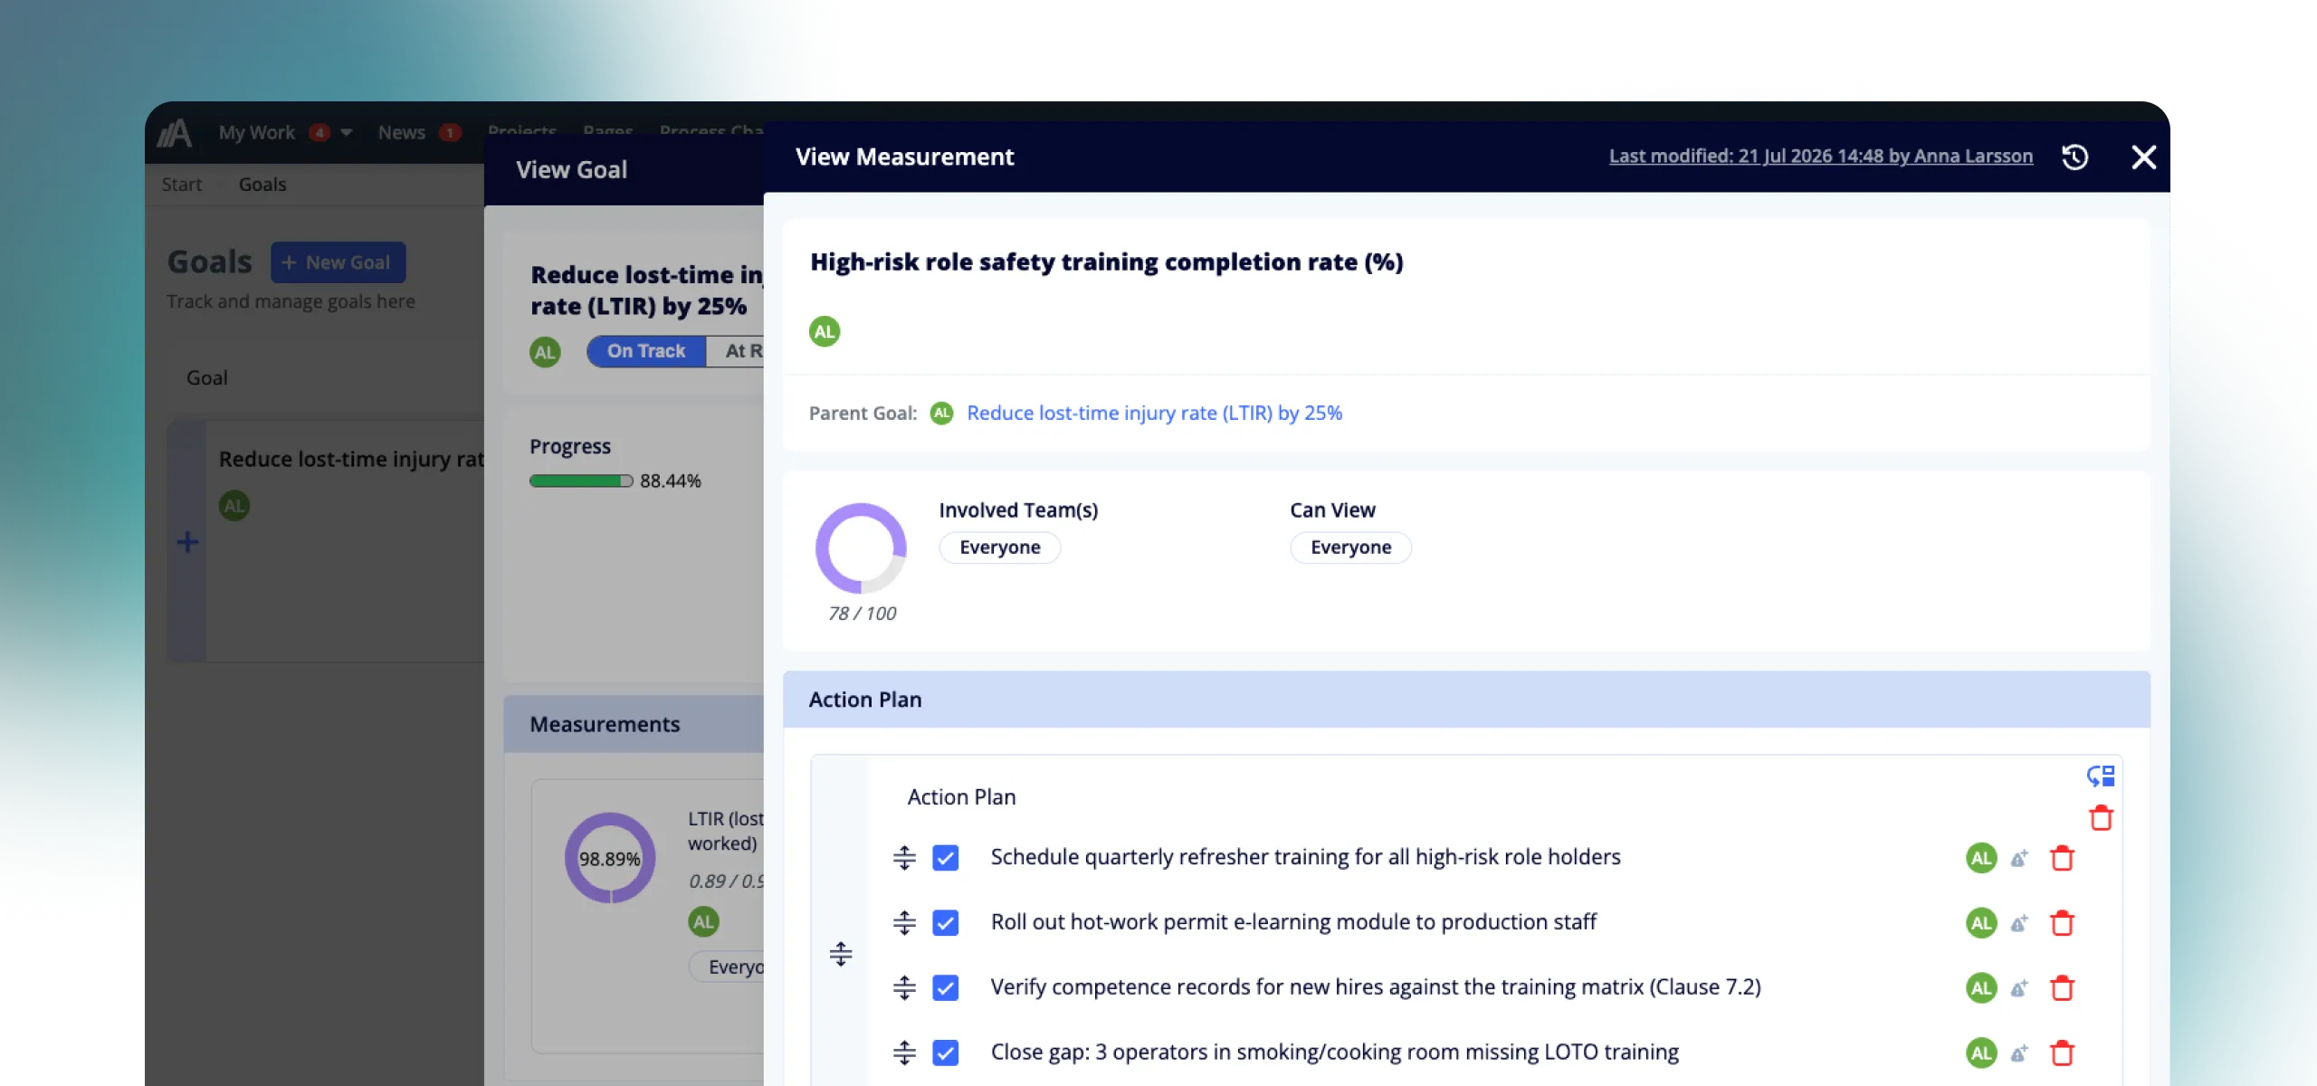2317x1086 pixels.
Task: Click the blue plus icon beside the goal row
Action: coord(187,542)
